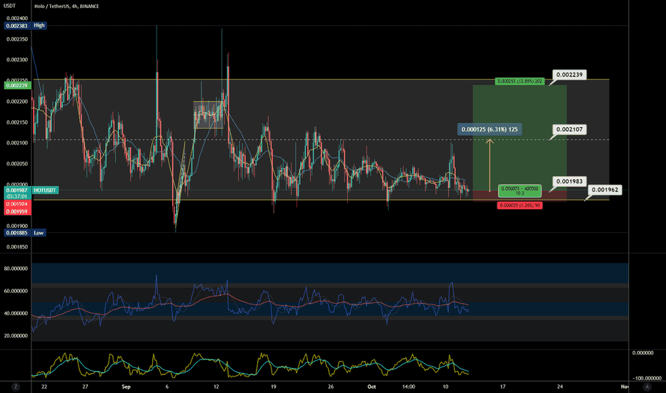Click the 60.000000 RSI scale value

point(16,291)
